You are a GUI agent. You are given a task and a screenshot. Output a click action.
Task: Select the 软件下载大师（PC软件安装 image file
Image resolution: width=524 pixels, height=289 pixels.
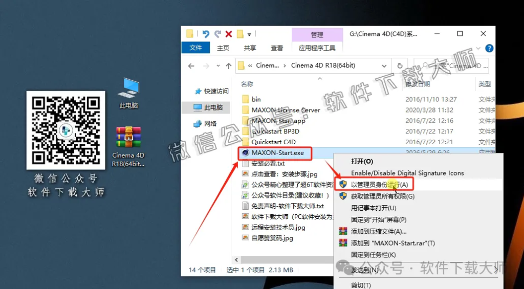coord(288,217)
